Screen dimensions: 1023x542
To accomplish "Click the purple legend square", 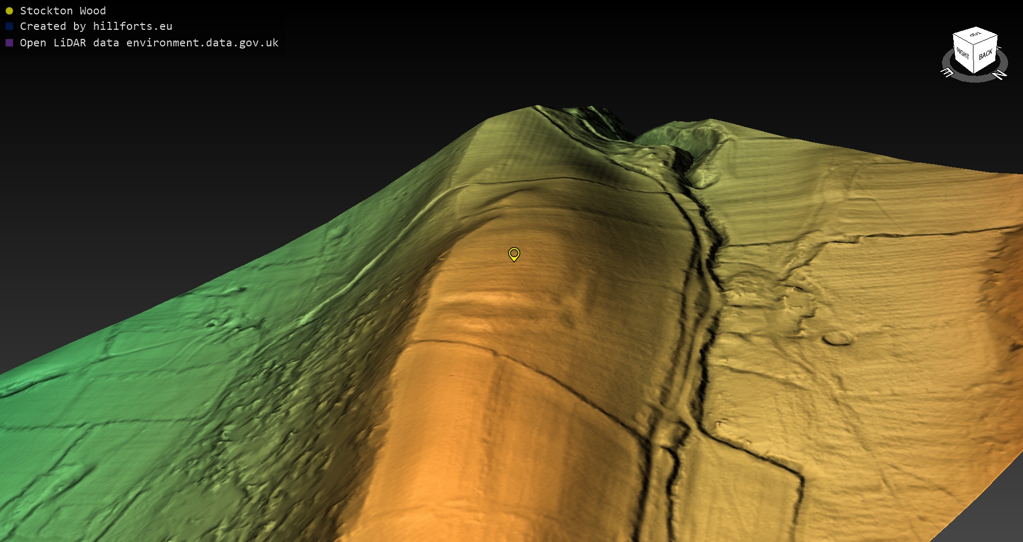I will (x=9, y=43).
